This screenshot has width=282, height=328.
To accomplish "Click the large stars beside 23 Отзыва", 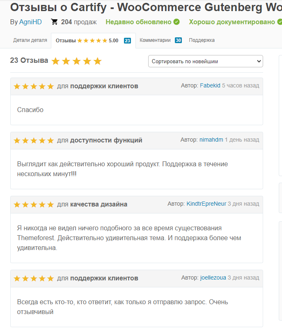I will pyautogui.click(x=76, y=61).
